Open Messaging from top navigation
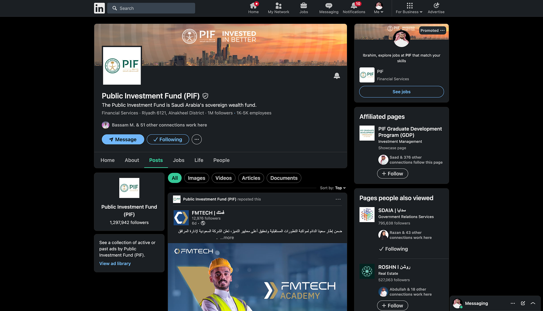The height and width of the screenshot is (311, 543). (329, 8)
